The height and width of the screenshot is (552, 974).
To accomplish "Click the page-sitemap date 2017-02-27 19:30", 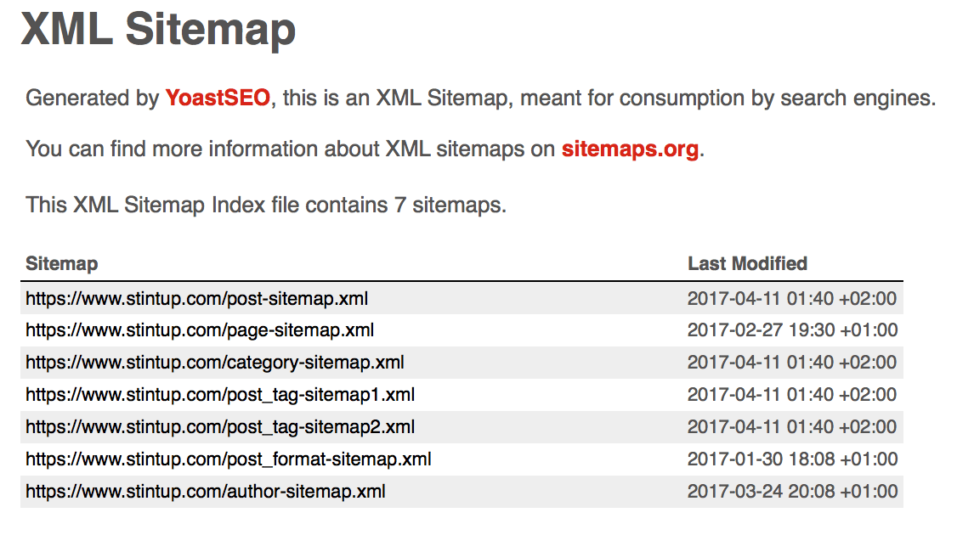I will click(791, 330).
